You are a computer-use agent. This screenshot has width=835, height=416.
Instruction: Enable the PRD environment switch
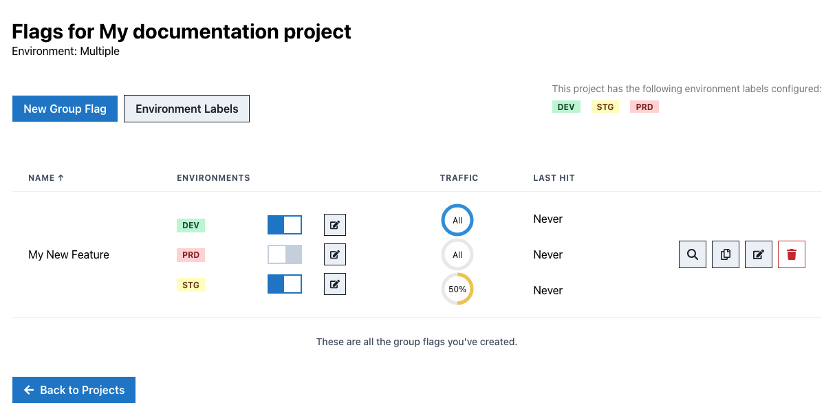click(285, 254)
